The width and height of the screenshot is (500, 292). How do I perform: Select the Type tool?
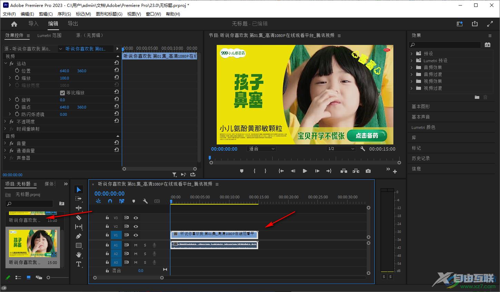(x=79, y=264)
